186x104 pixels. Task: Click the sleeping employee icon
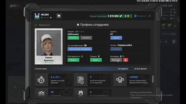pyautogui.click(x=81, y=94)
